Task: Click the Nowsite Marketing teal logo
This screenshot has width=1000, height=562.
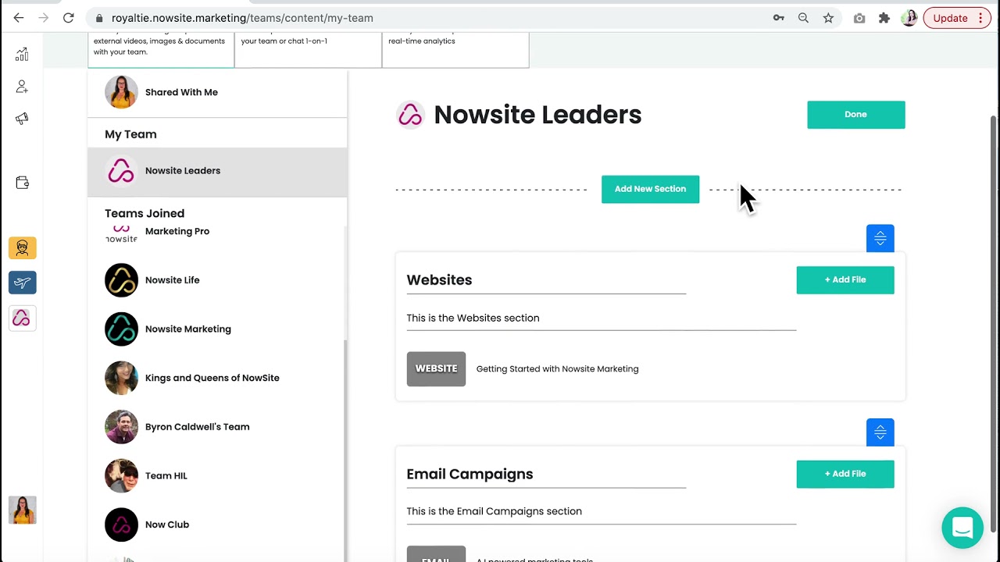Action: coord(121,329)
